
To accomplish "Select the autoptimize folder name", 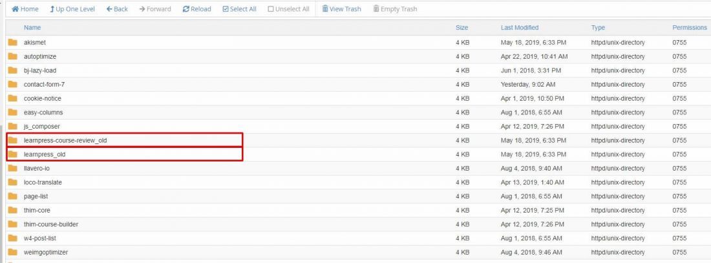I will (x=40, y=57).
